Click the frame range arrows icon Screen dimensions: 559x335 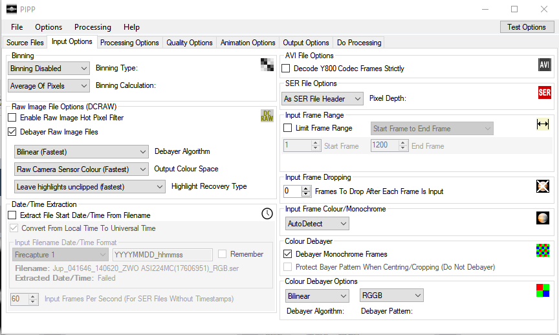tap(543, 124)
